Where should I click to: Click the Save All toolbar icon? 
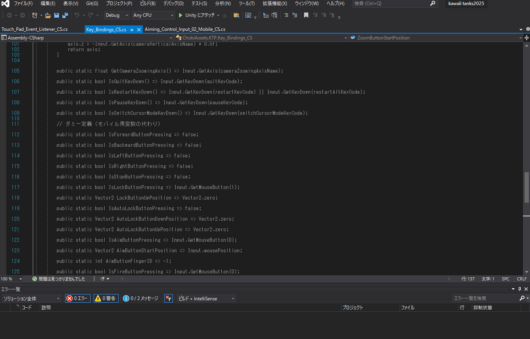coord(65,15)
